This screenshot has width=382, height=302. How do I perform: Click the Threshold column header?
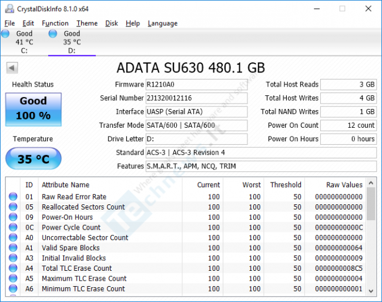tap(284, 185)
